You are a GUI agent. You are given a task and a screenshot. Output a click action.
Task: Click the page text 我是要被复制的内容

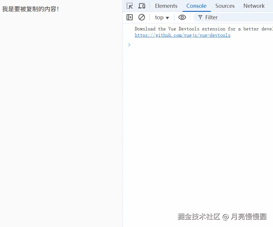pos(30,9)
